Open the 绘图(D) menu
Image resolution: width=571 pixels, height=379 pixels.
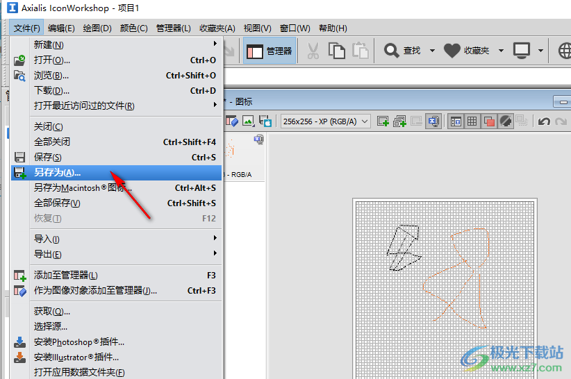[97, 28]
